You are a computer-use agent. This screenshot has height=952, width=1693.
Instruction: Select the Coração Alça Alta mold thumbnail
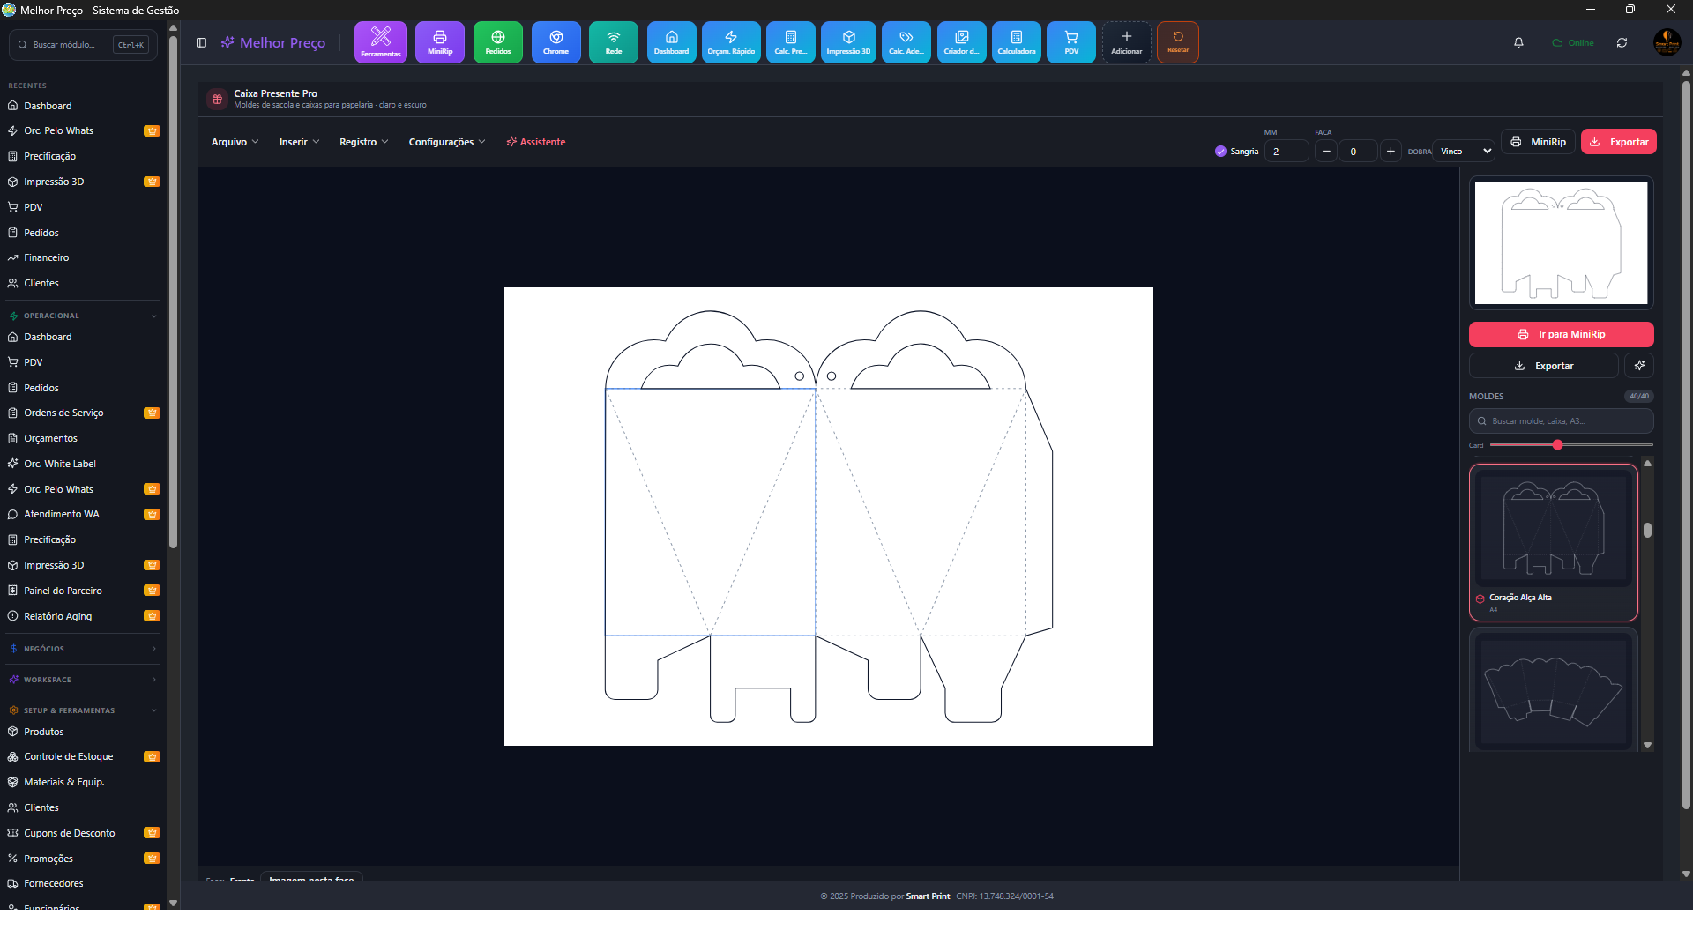point(1553,542)
